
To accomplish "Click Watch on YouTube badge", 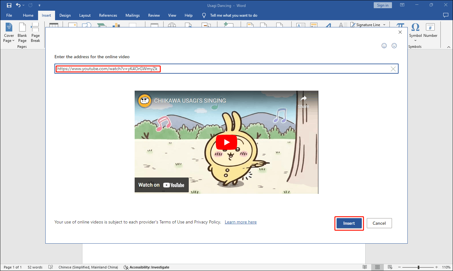I will point(162,185).
